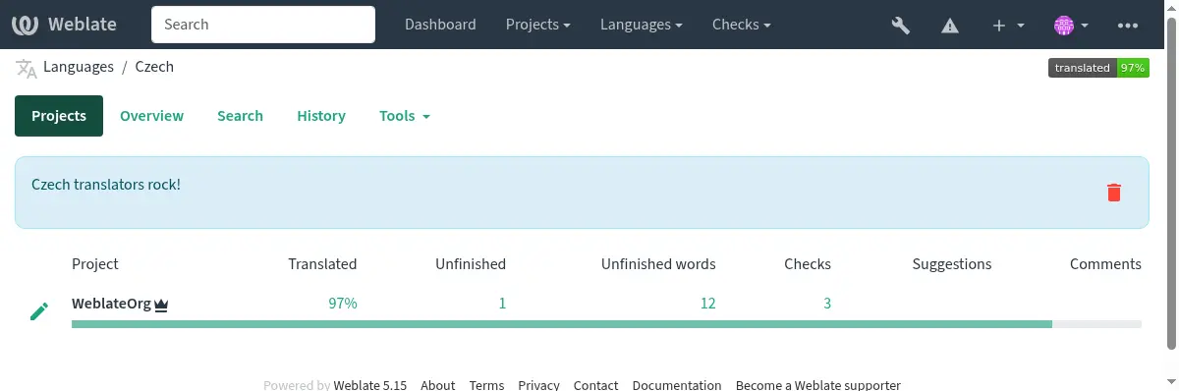This screenshot has height=391, width=1179.
Task: Open the WeblateOrg project link
Action: pyautogui.click(x=111, y=304)
